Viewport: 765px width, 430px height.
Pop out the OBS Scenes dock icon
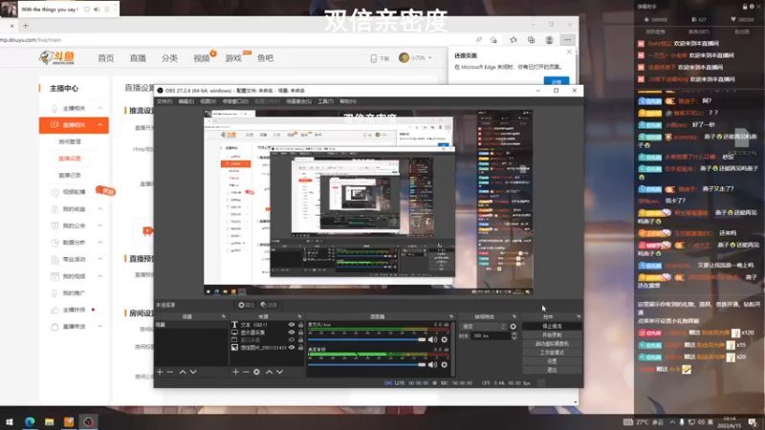coord(224,316)
